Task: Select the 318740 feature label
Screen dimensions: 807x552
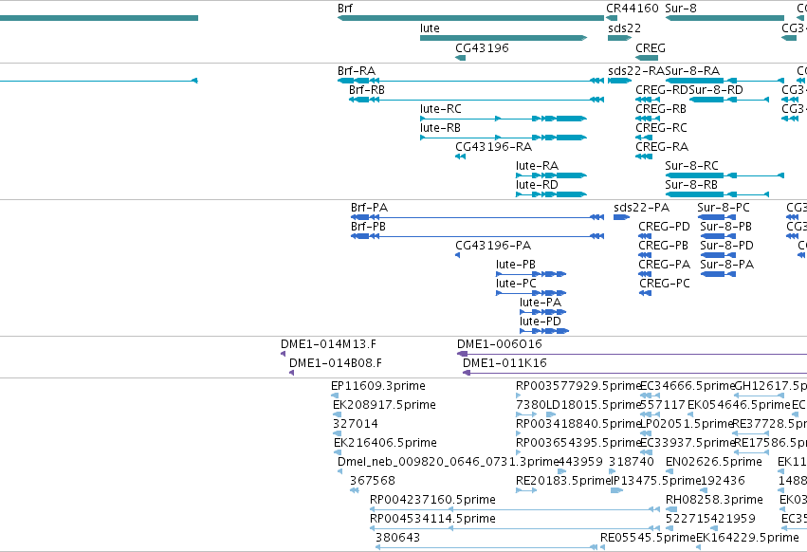Action: point(632,462)
